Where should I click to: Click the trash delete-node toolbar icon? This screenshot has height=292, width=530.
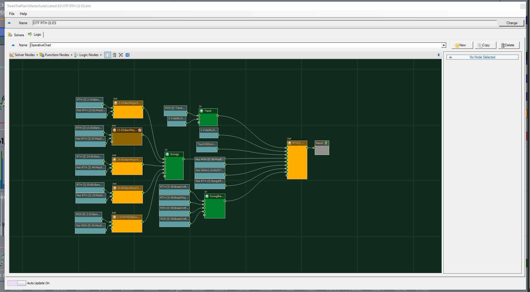(114, 55)
